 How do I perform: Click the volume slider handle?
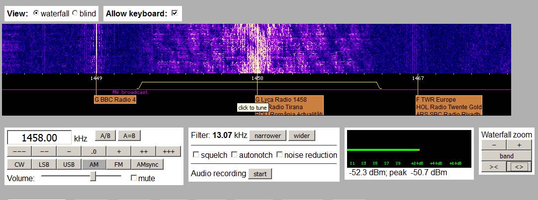tap(93, 176)
